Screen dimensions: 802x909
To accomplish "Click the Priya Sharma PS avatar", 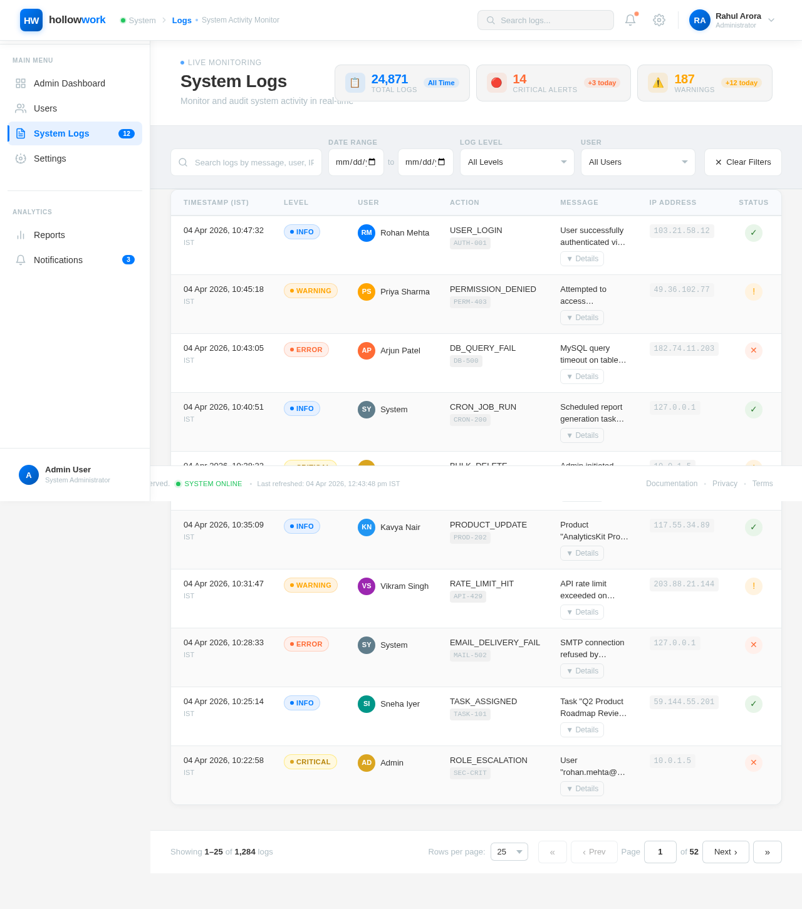I will pyautogui.click(x=367, y=292).
